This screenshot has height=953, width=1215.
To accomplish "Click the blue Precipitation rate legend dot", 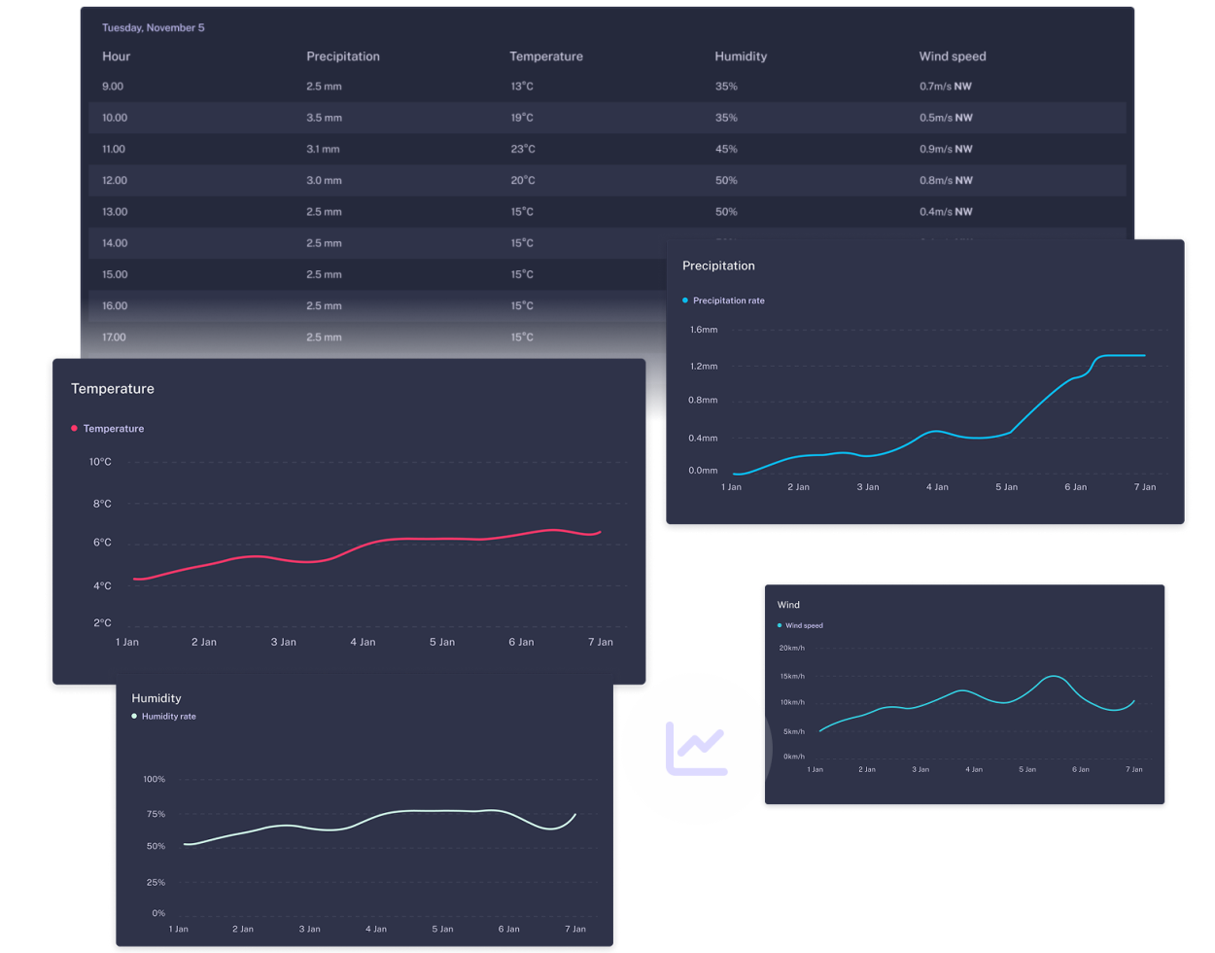I will click(x=685, y=300).
